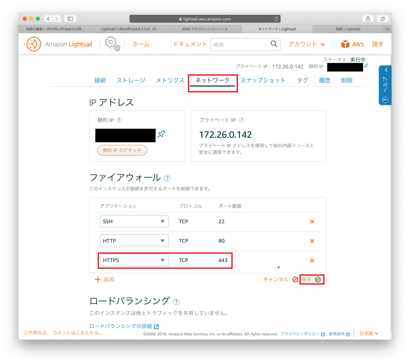Open a new Safari tab with plus

[387, 29]
